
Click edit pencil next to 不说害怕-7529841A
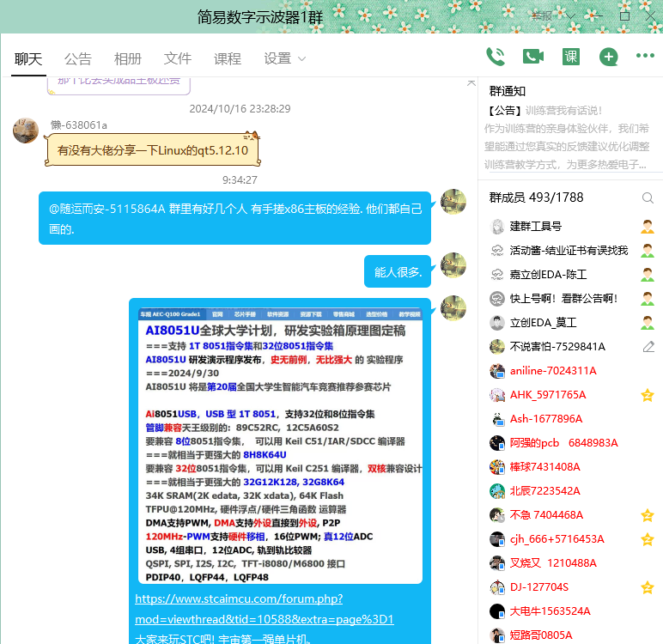[x=648, y=347]
